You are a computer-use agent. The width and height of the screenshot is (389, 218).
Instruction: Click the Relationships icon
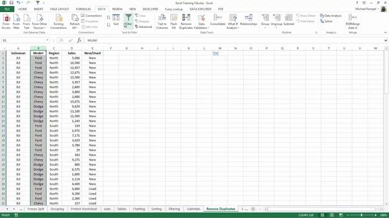coord(249,20)
